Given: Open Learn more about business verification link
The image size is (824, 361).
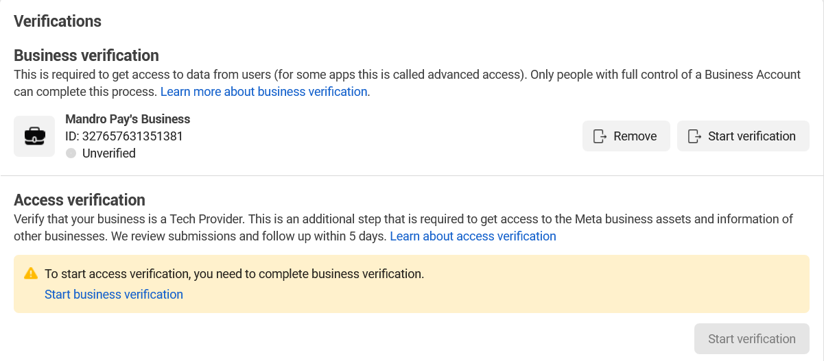Looking at the screenshot, I should pos(264,91).
